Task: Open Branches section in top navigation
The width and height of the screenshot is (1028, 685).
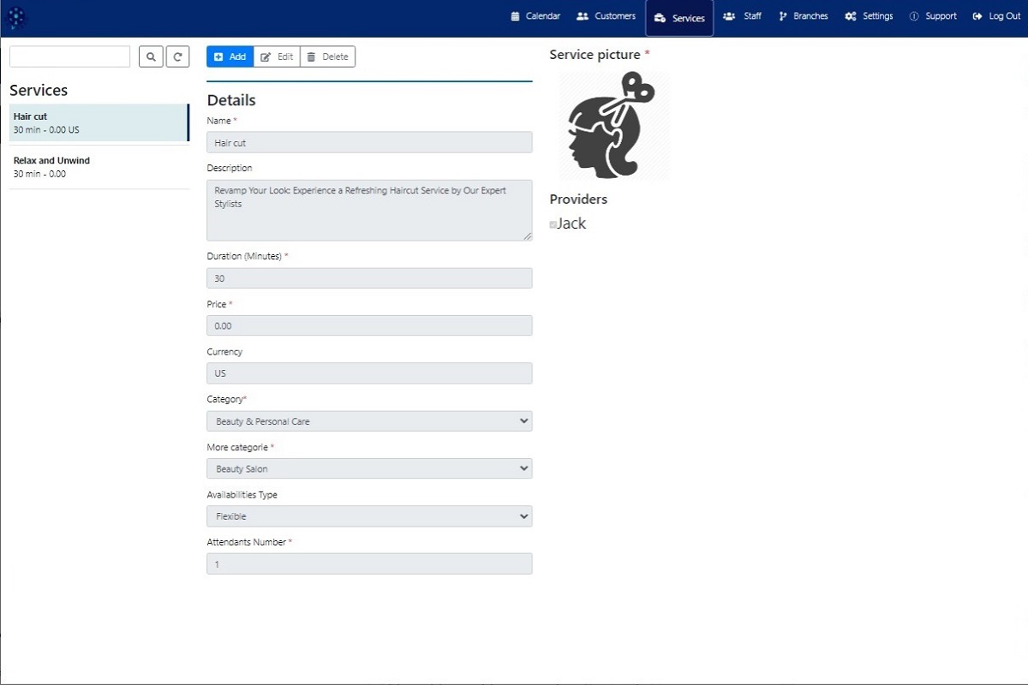Action: coord(804,16)
